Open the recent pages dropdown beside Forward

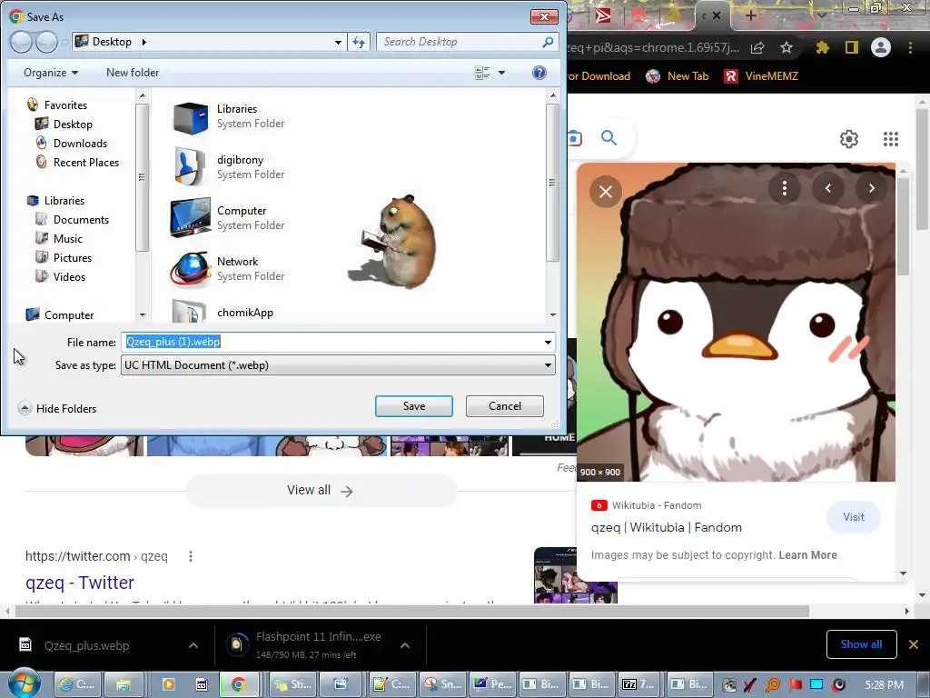tap(64, 42)
